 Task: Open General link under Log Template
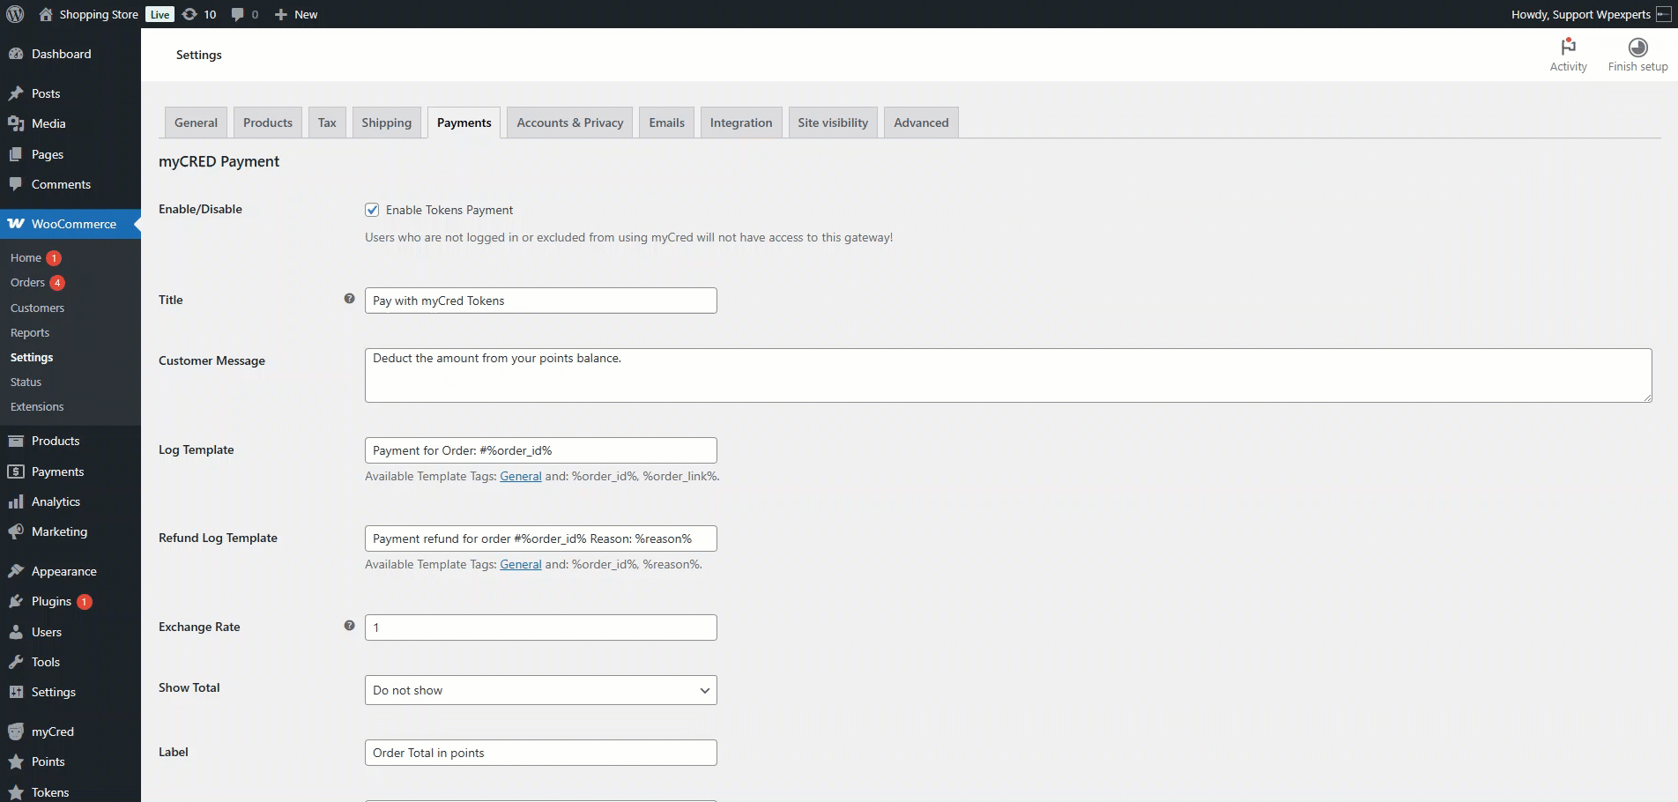click(x=520, y=476)
